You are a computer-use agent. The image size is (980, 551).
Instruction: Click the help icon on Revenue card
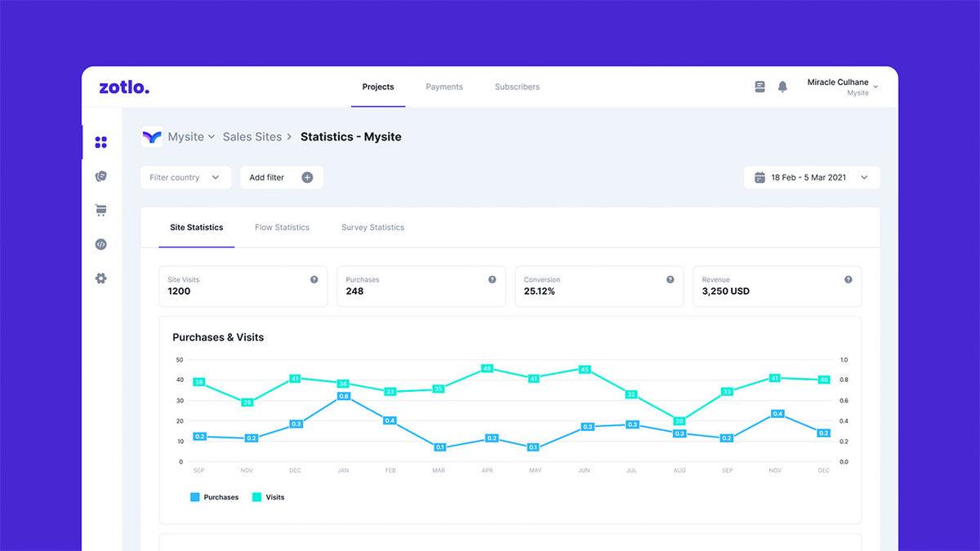848,279
